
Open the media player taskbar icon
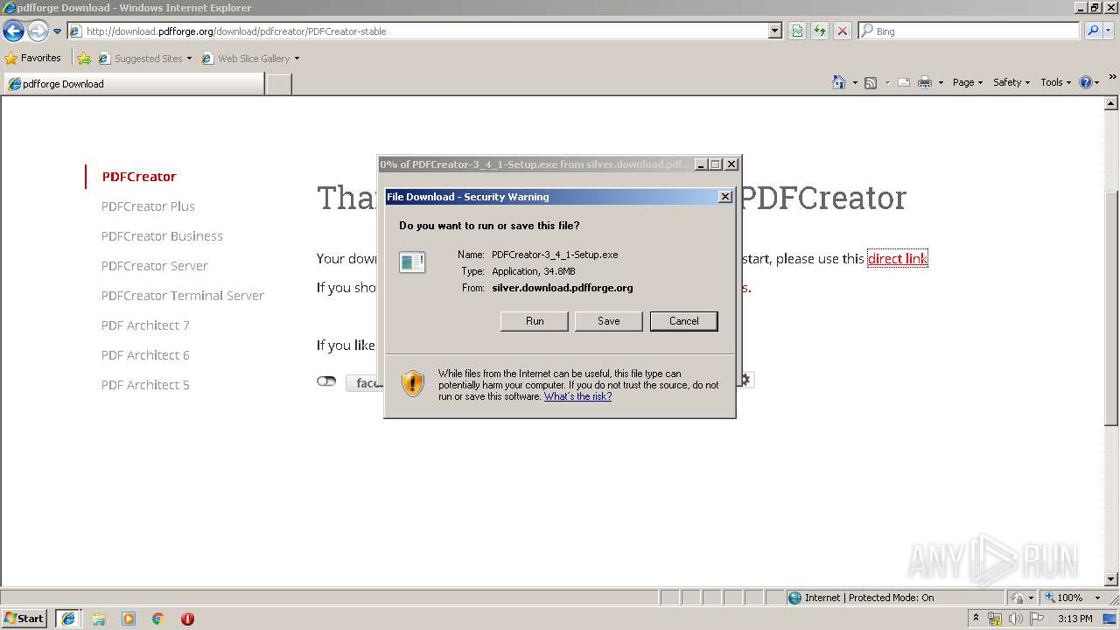pos(129,619)
